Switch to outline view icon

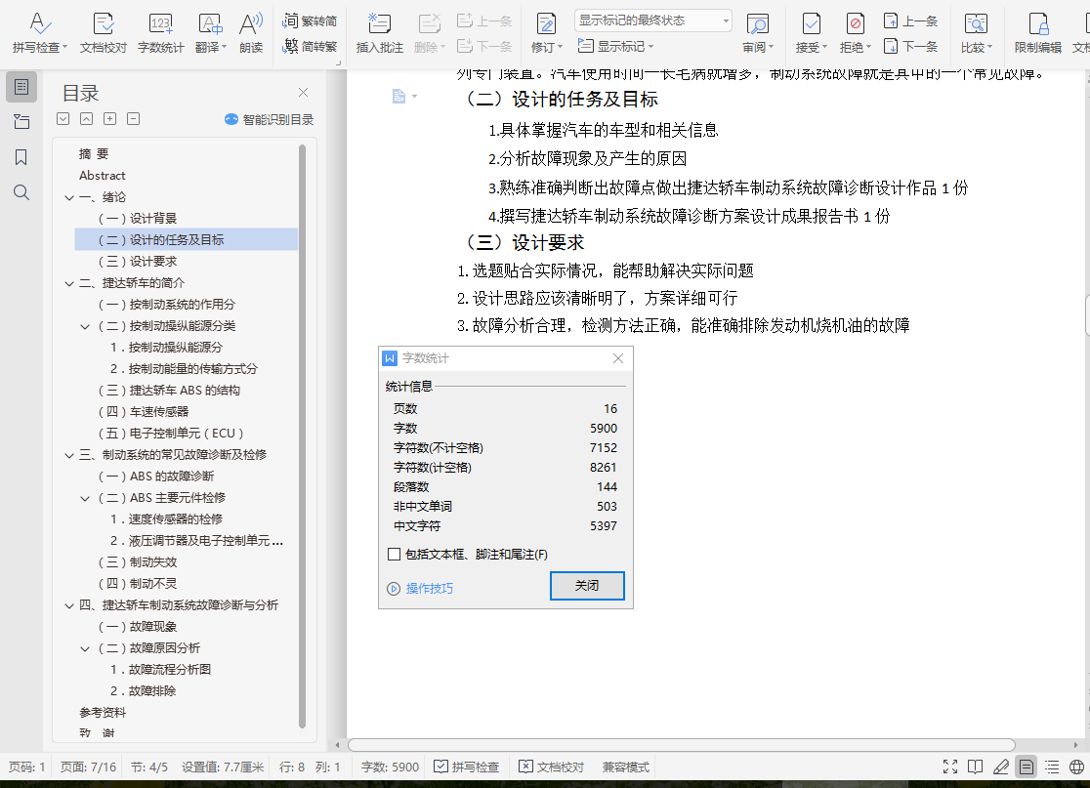[1052, 767]
